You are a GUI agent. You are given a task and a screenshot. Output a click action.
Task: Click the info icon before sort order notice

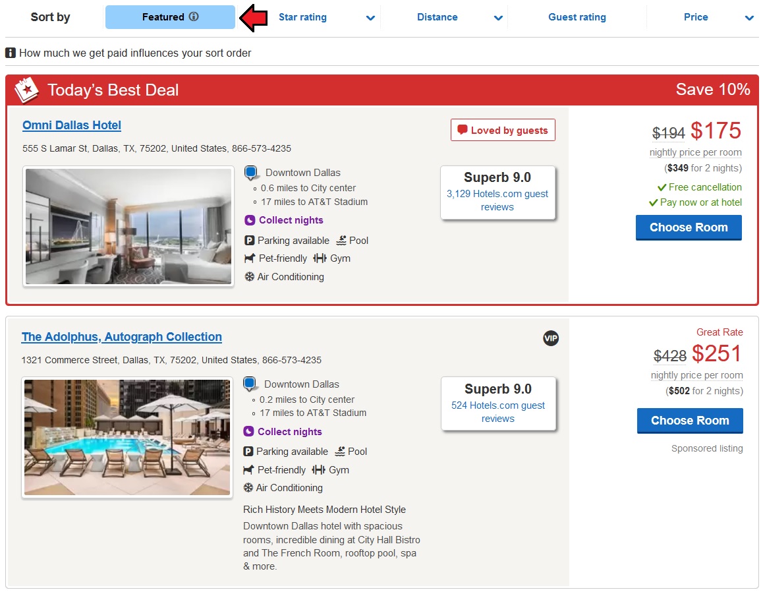coord(11,53)
